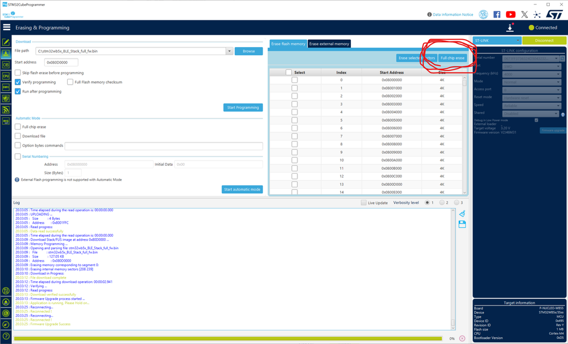The image size is (568, 344).
Task: Open the ST community network icon
Action: coord(537,14)
